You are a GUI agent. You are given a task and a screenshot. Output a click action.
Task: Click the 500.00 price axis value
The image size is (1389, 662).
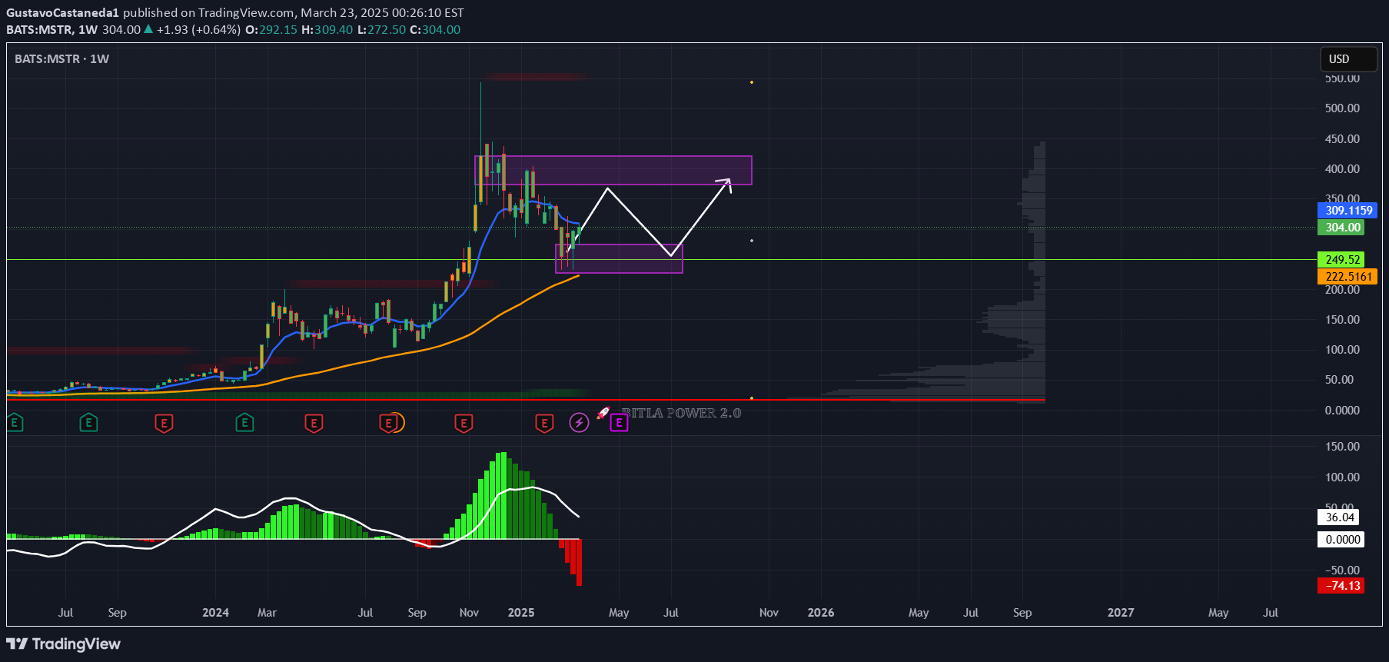(1342, 108)
